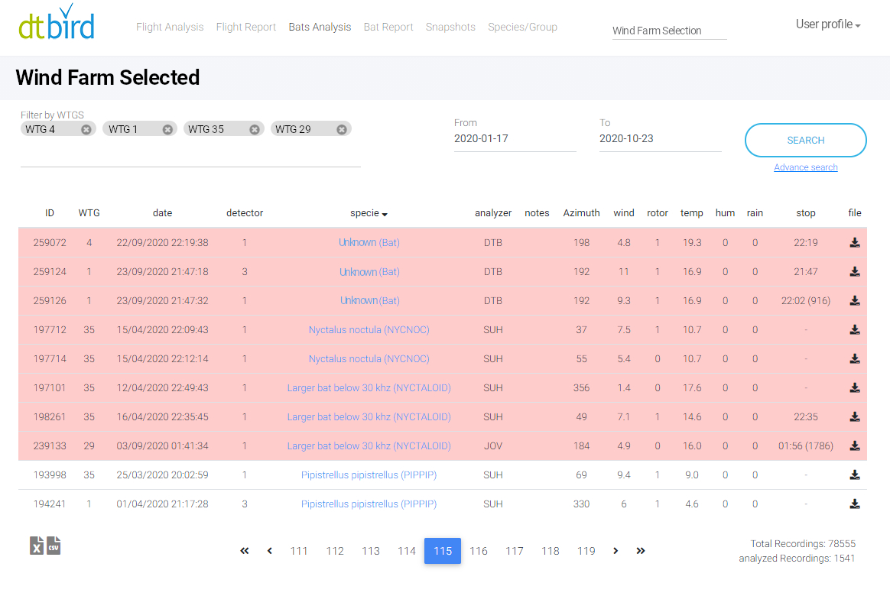The width and height of the screenshot is (890, 596).
Task: Remove the WTG 35 filter chip
Action: (x=255, y=129)
